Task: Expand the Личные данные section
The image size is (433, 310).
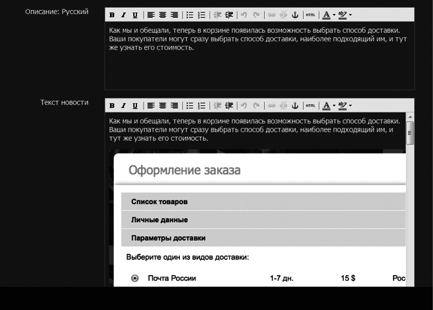Action: coord(263,220)
